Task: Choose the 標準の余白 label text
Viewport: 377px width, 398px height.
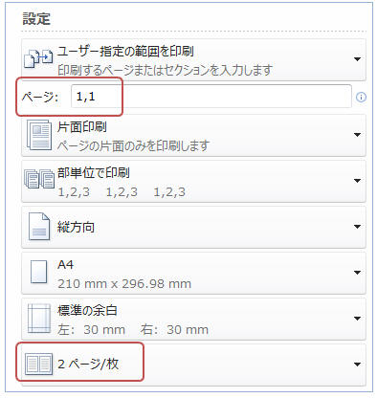Action: coord(87,310)
